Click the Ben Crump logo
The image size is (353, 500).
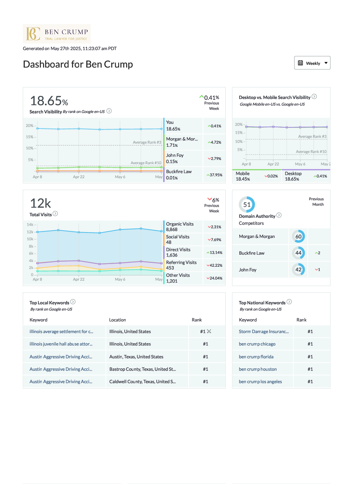point(57,34)
